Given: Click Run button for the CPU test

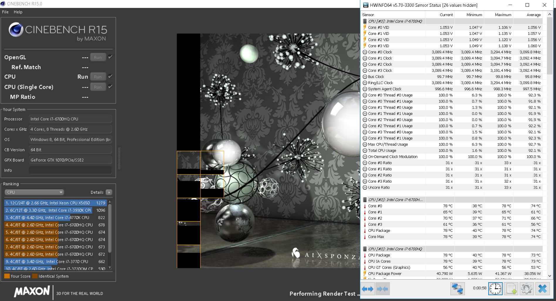Looking at the screenshot, I should [98, 77].
